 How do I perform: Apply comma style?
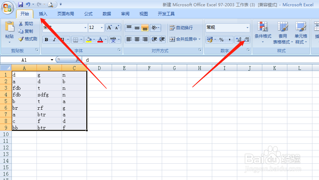point(229,39)
